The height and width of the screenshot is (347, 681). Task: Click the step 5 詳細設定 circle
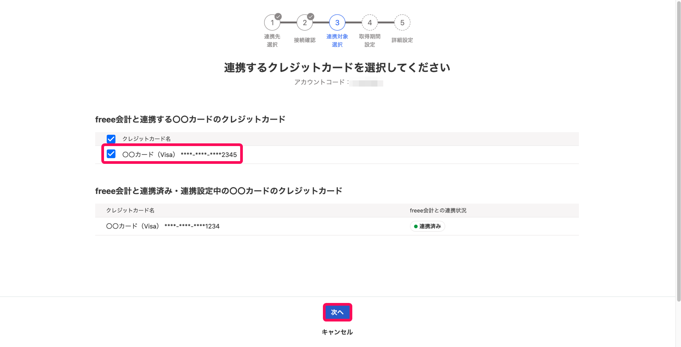coord(402,22)
